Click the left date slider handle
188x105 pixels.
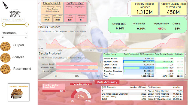coord(4,25)
